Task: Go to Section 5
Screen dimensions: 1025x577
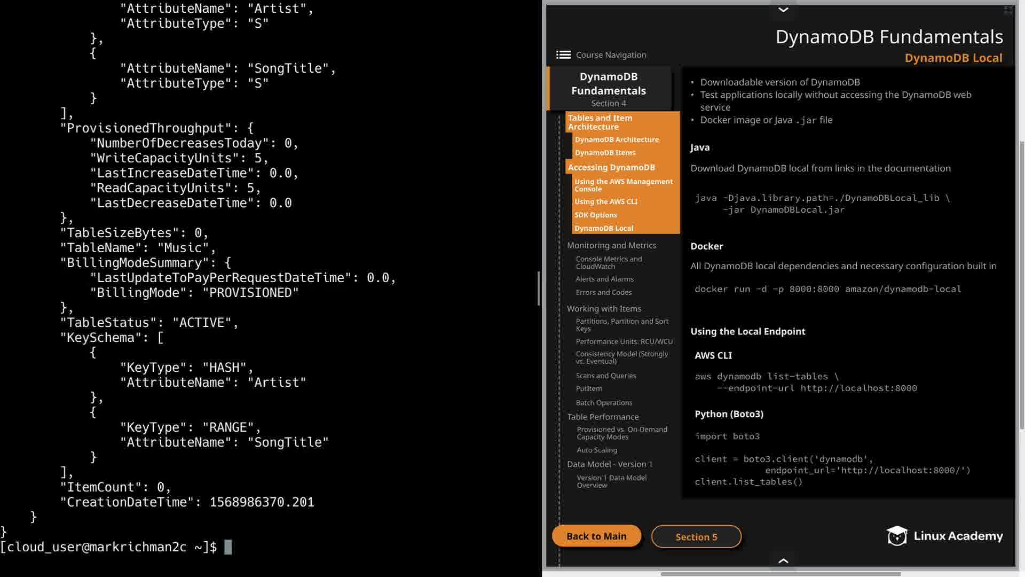Action: tap(696, 537)
